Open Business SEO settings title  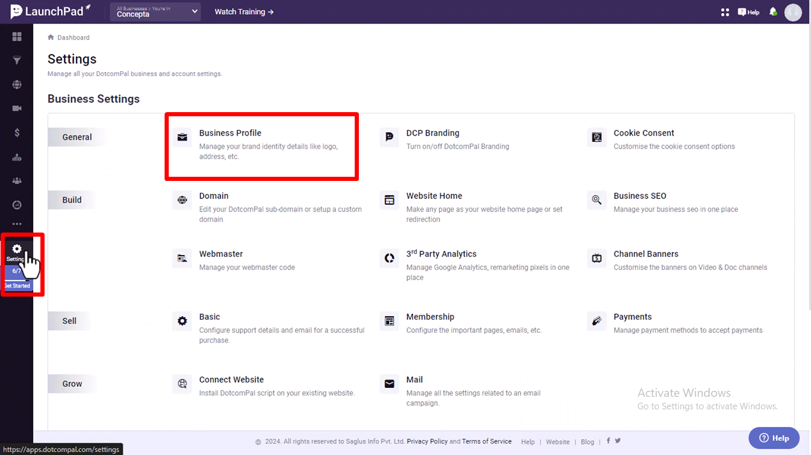point(640,196)
